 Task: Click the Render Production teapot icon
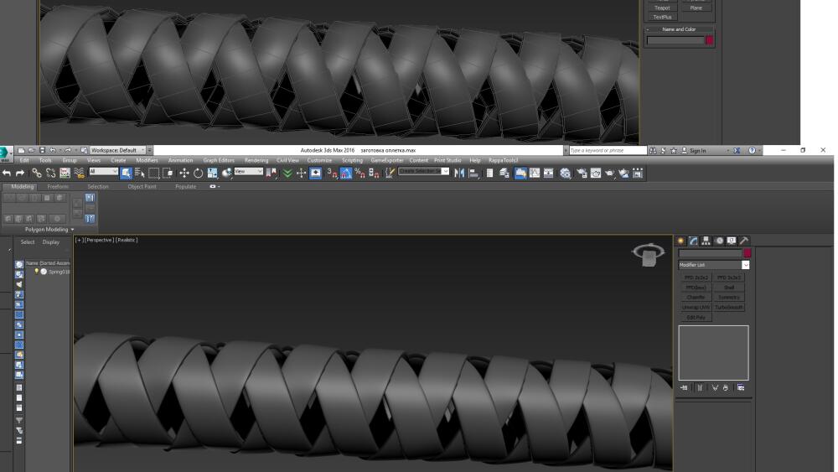coord(609,173)
